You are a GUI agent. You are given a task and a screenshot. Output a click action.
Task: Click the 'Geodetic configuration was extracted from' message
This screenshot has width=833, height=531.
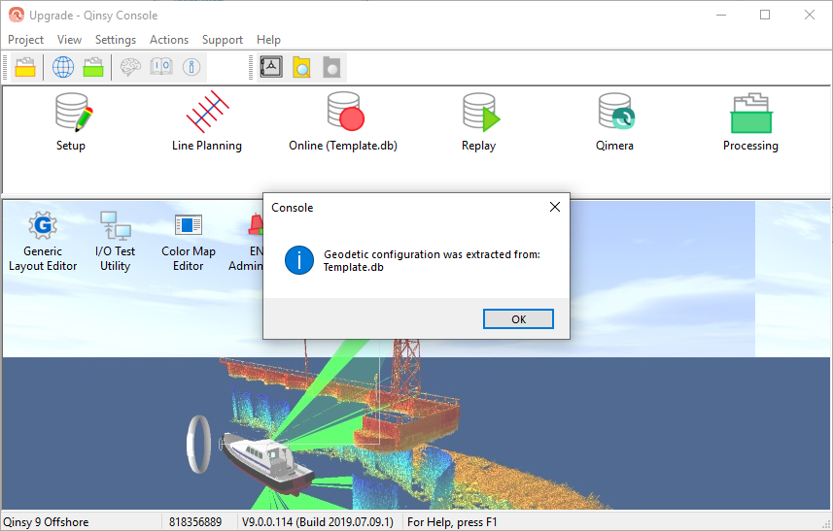coord(432,254)
